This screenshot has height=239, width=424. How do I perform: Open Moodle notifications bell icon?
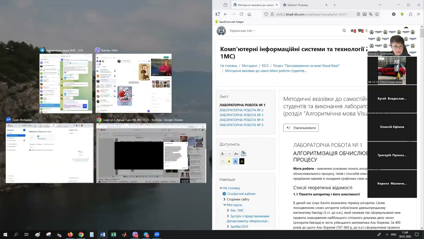pyautogui.click(x=353, y=31)
